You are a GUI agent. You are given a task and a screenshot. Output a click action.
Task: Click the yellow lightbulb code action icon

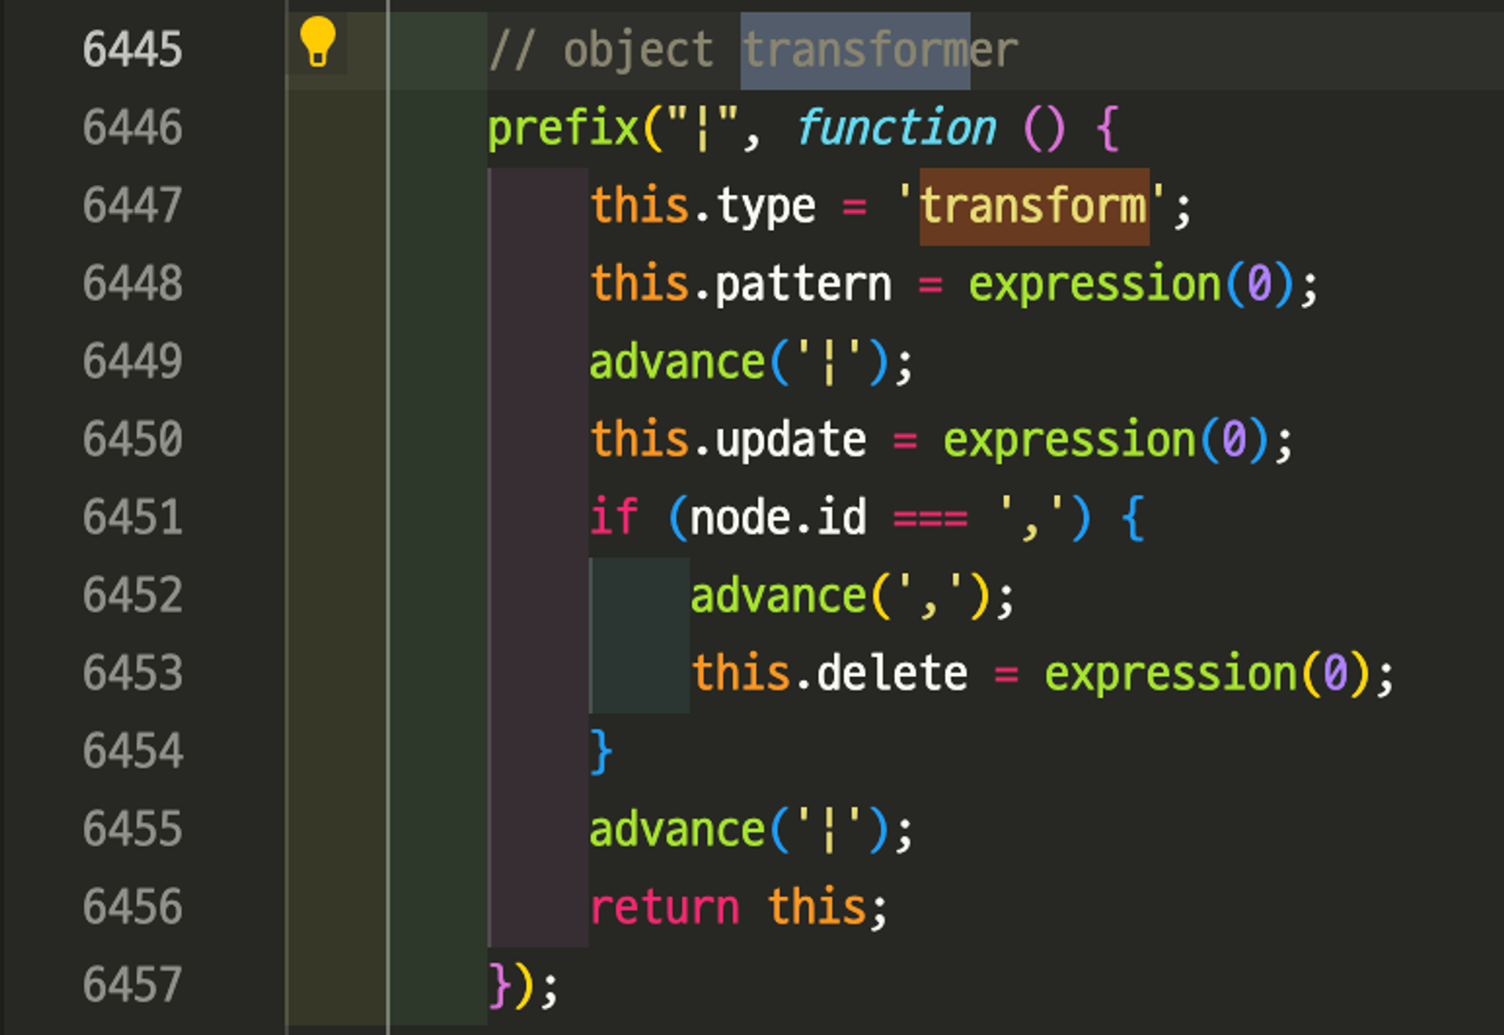tap(317, 42)
